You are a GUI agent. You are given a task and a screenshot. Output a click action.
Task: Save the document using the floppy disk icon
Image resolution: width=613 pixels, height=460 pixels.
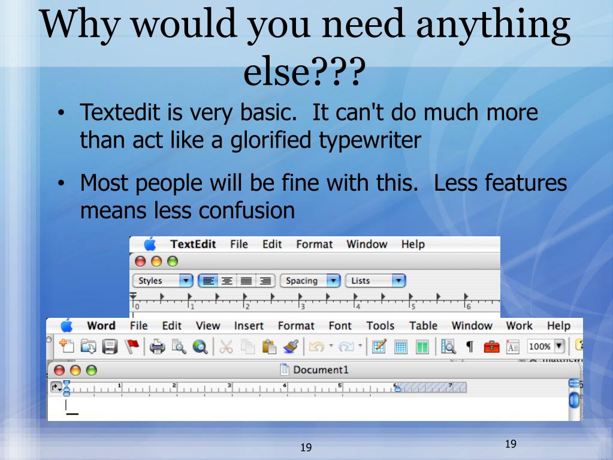coord(110,347)
